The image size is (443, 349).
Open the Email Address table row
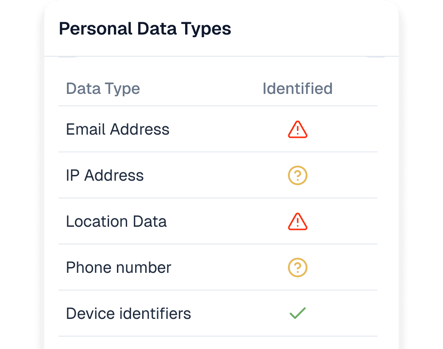218,129
